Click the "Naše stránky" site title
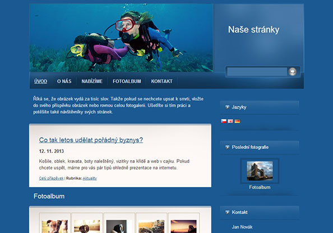This screenshot has width=333, height=233. click(x=253, y=30)
